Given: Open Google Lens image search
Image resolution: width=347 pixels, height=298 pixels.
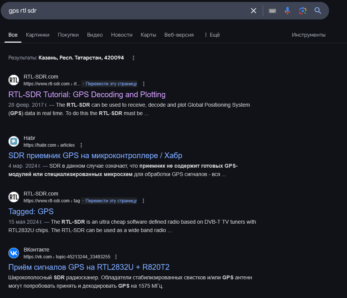Looking at the screenshot, I should pyautogui.click(x=302, y=11).
